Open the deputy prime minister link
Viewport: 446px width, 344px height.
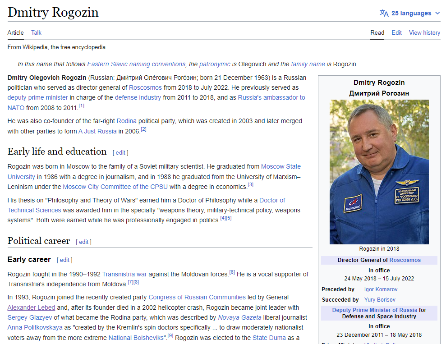click(37, 97)
